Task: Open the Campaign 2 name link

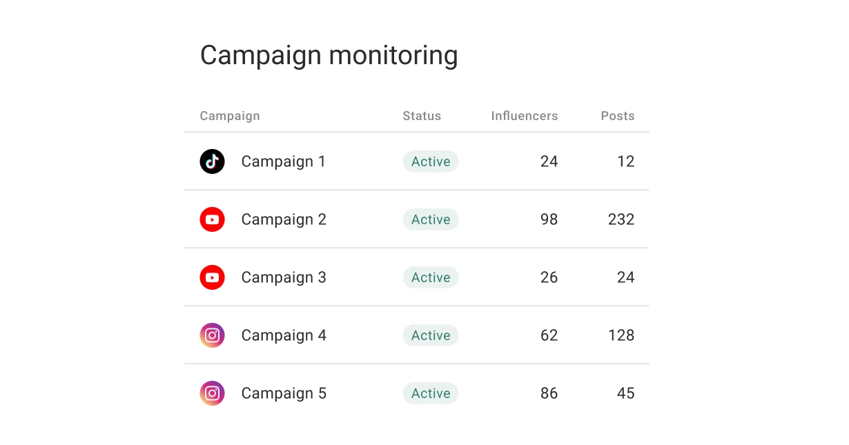Action: point(283,219)
